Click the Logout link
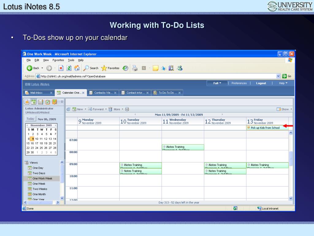Screen dimensions: 314x236 [x=261, y=83]
